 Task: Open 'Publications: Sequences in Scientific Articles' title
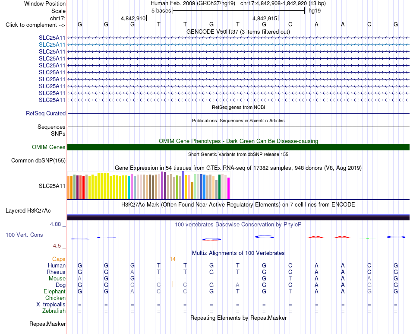click(x=238, y=121)
